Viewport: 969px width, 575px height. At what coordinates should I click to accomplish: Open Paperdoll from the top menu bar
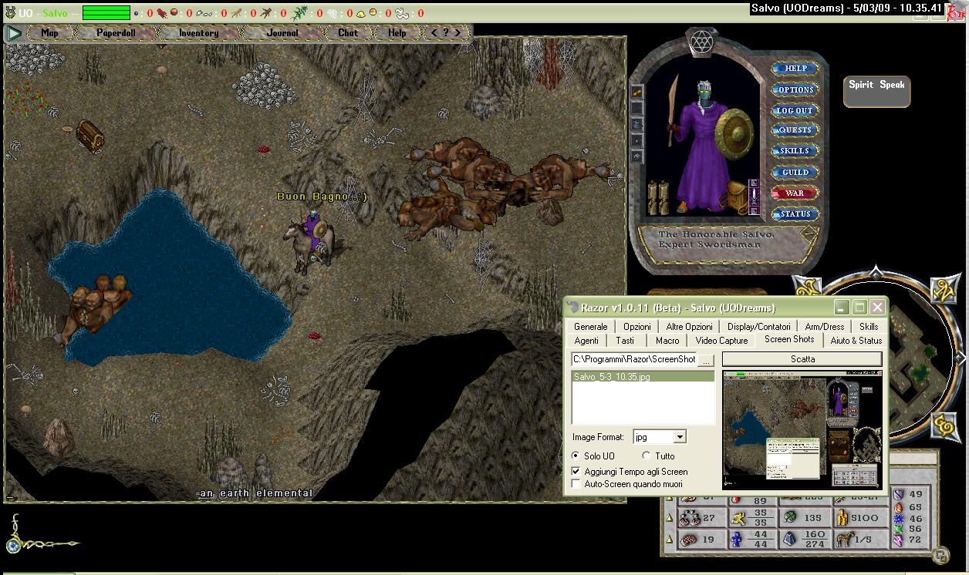tap(114, 33)
